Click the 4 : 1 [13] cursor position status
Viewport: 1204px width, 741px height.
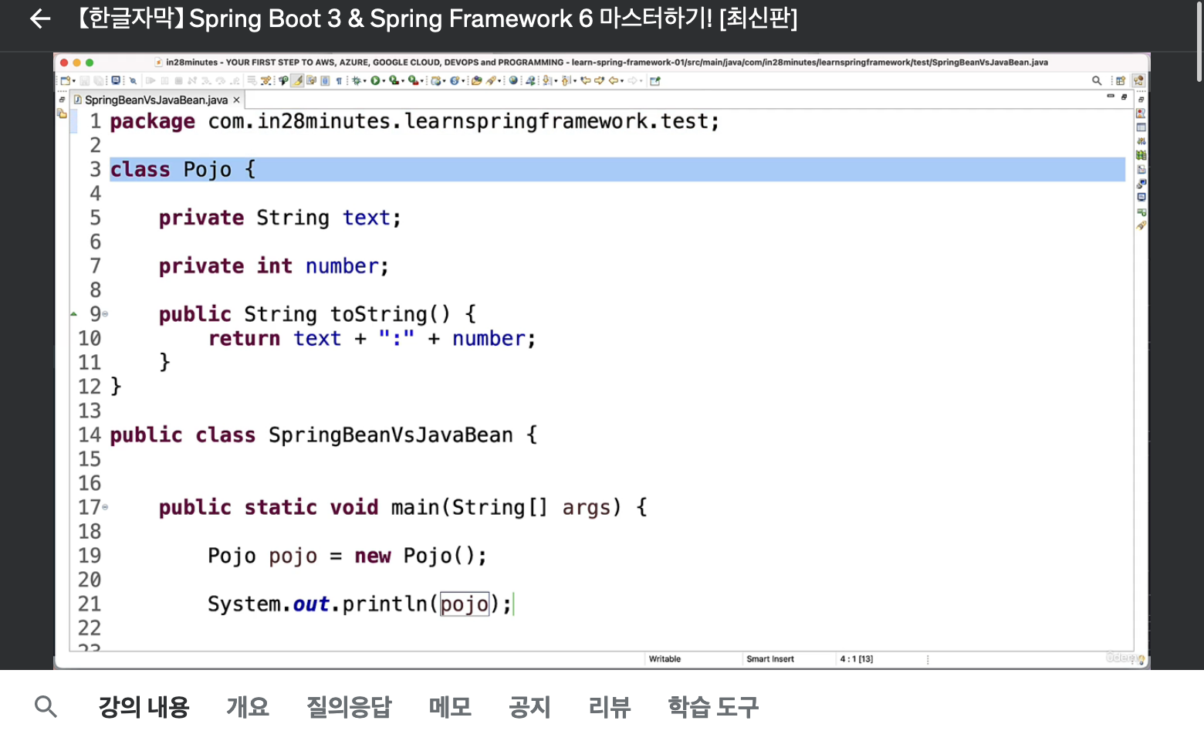click(x=857, y=658)
